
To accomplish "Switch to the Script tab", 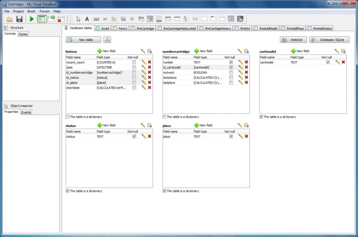I will pyautogui.click(x=103, y=28).
